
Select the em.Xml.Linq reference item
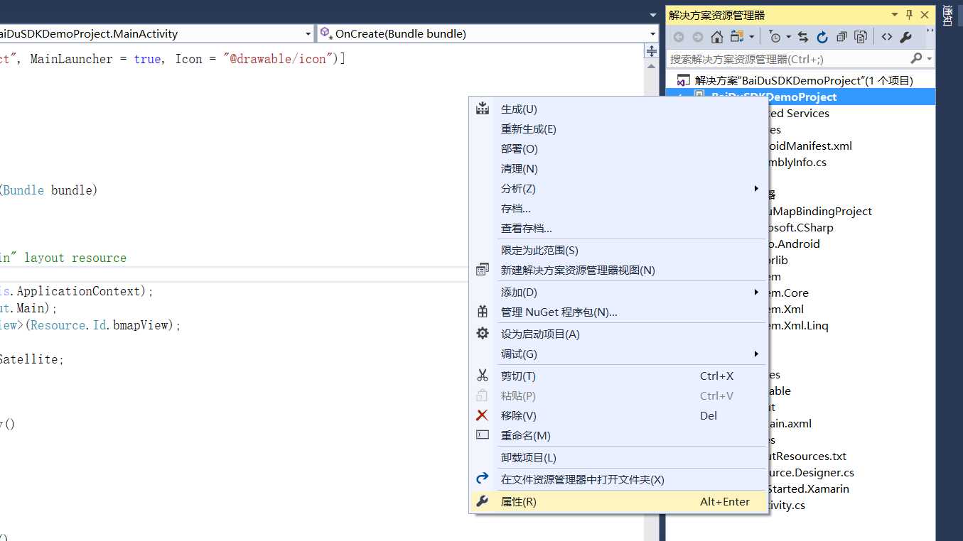798,325
